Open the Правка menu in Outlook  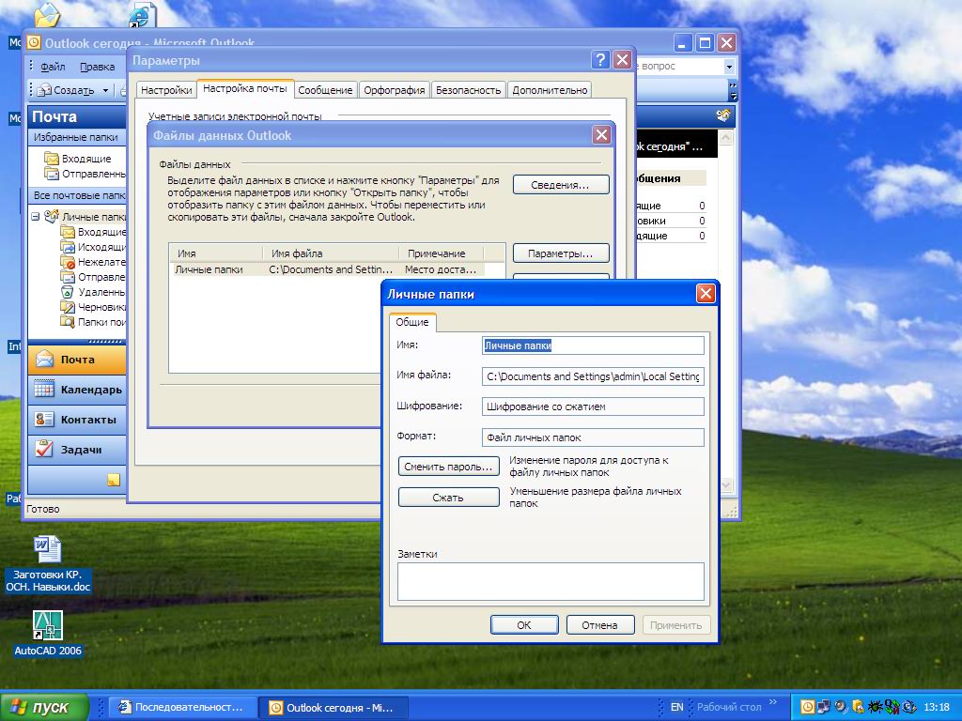coord(97,67)
